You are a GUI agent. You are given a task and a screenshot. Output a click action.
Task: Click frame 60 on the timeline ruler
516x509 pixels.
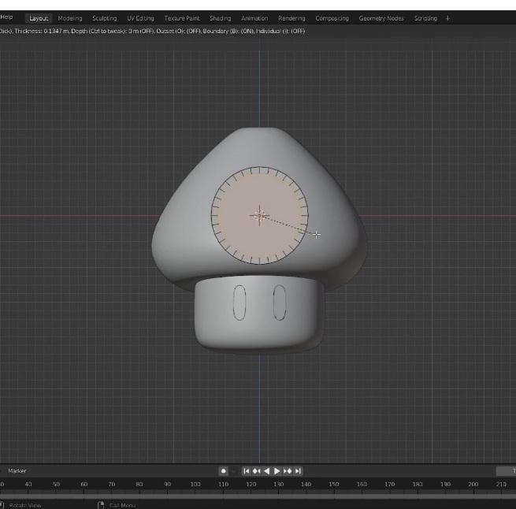click(84, 484)
